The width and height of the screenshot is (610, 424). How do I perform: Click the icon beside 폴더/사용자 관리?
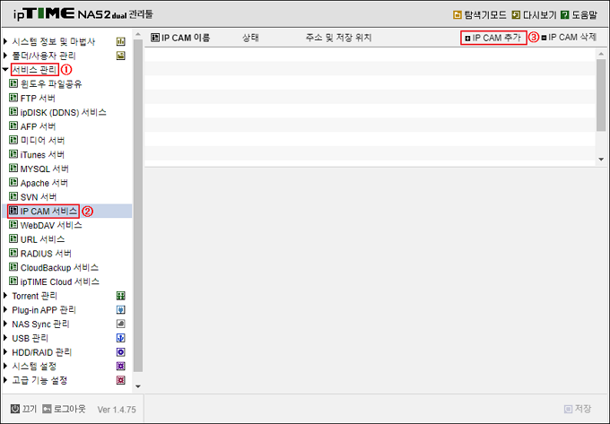pyautogui.click(x=120, y=56)
